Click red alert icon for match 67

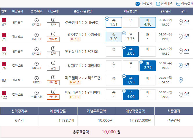click(x=4, y=20)
